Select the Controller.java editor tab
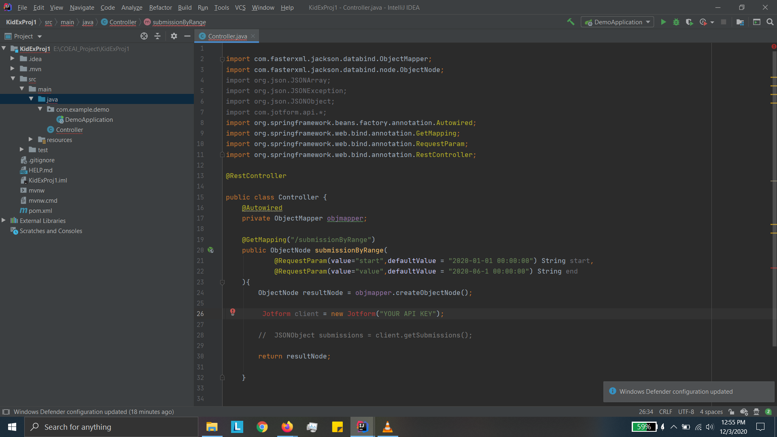 click(x=227, y=36)
